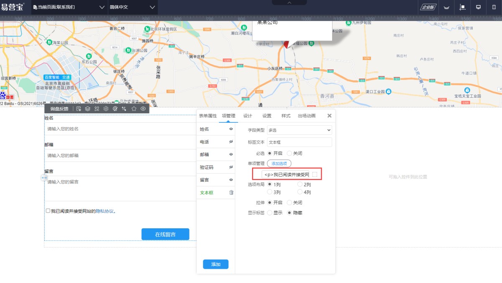502x283 pixels.
Task: Expand the 简体中文 language dropdown
Action: point(132,7)
